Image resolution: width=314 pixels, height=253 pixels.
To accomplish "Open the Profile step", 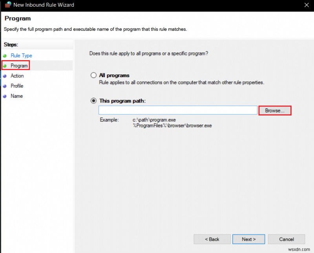I will click(x=17, y=86).
